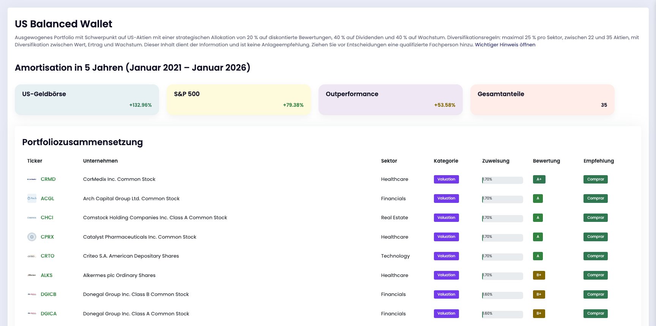Open the CRMD ticker link
The image size is (656, 326).
tap(48, 179)
